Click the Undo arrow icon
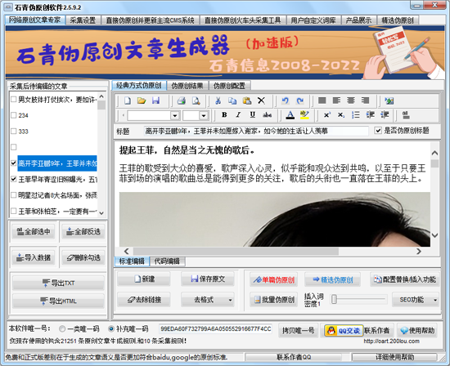This screenshot has height=366, width=450. pyautogui.click(x=285, y=100)
